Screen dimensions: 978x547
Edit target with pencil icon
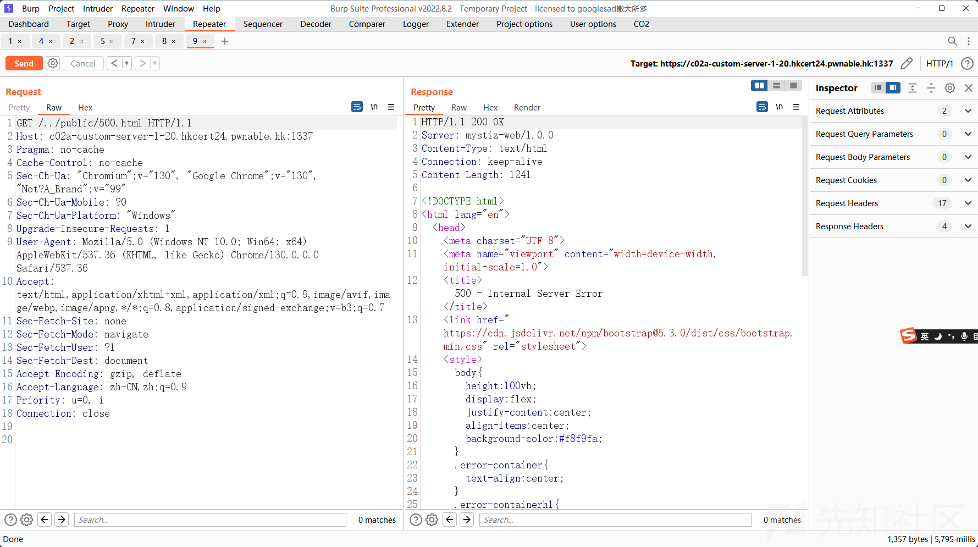point(907,63)
